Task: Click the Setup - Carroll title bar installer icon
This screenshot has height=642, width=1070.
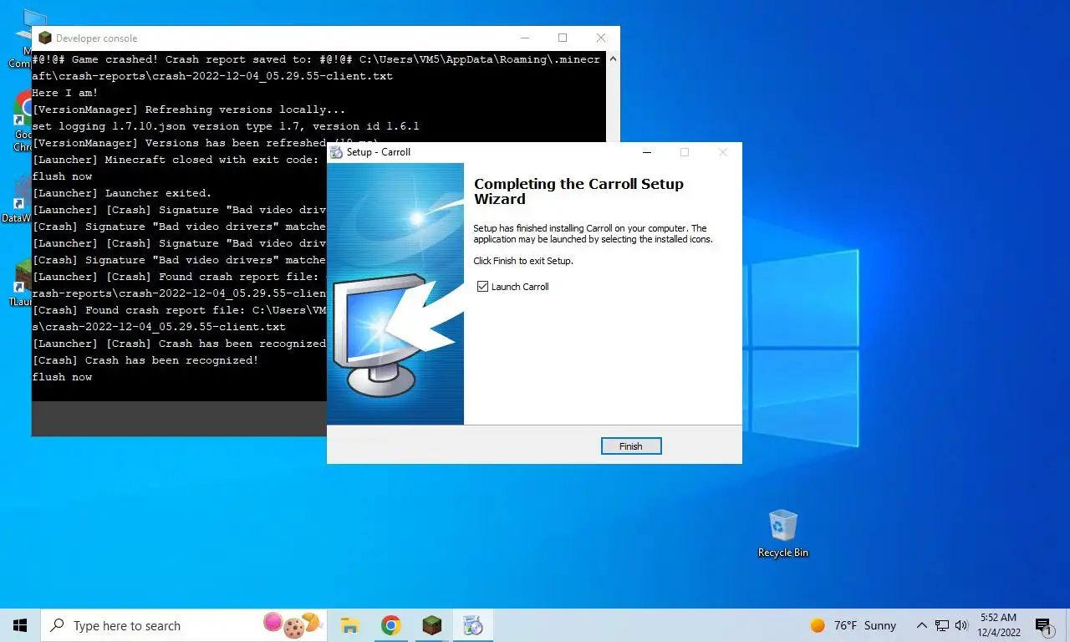Action: [336, 152]
